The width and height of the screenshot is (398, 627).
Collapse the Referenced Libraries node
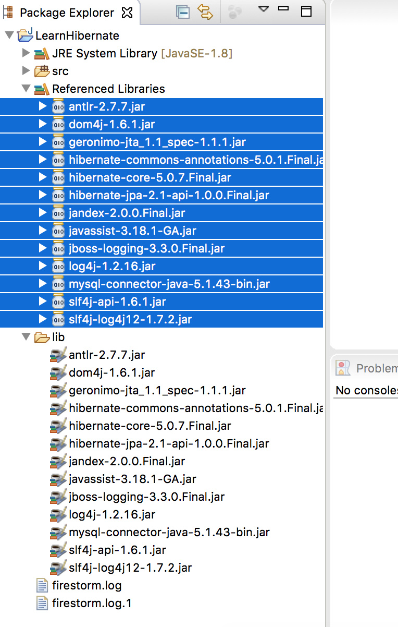[x=26, y=89]
